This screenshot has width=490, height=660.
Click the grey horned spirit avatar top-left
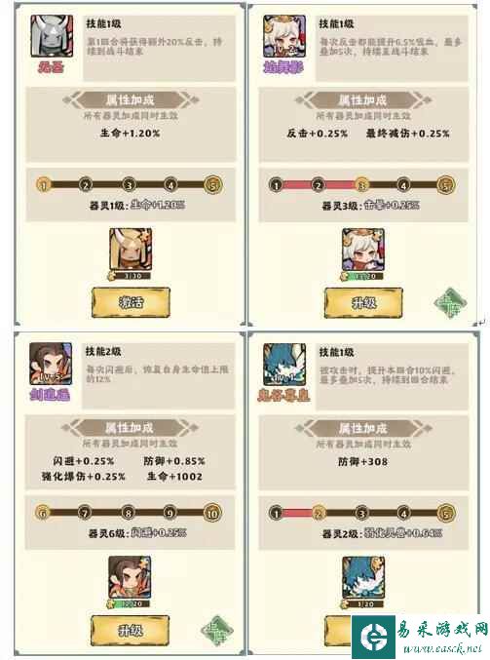coord(52,36)
